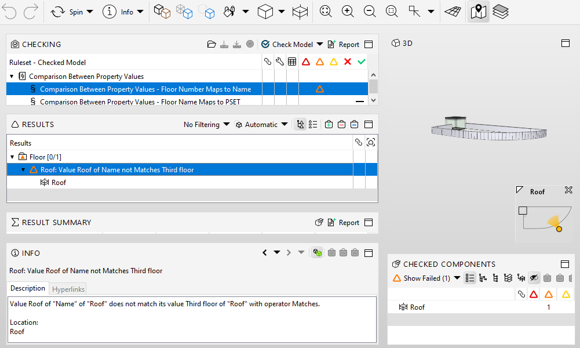Click the axis selection tool icon
The height and width of the screenshot is (348, 580).
[414, 12]
